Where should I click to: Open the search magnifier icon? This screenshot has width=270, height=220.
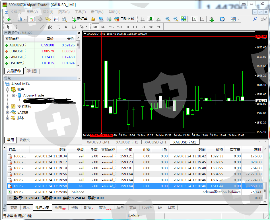(x=255, y=19)
